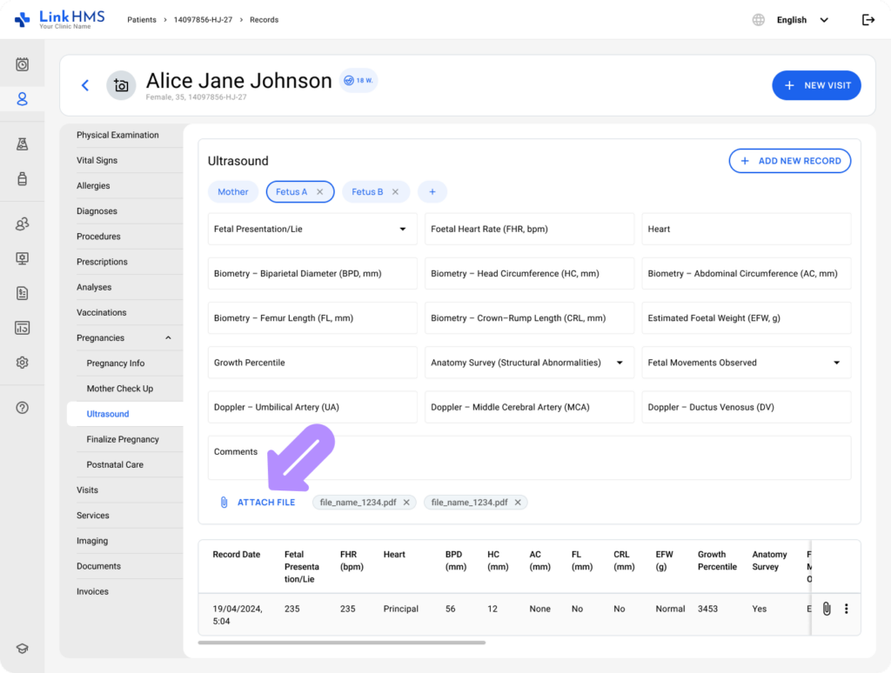Viewport: 891px width, 673px height.
Task: Open the help question mark icon
Action: (23, 408)
